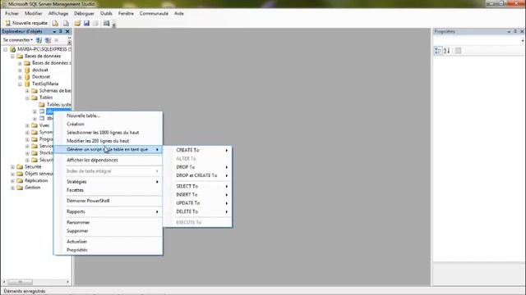This screenshot has height=295, width=526.
Task: Choose Afficher les dépendances
Action: tap(108, 161)
